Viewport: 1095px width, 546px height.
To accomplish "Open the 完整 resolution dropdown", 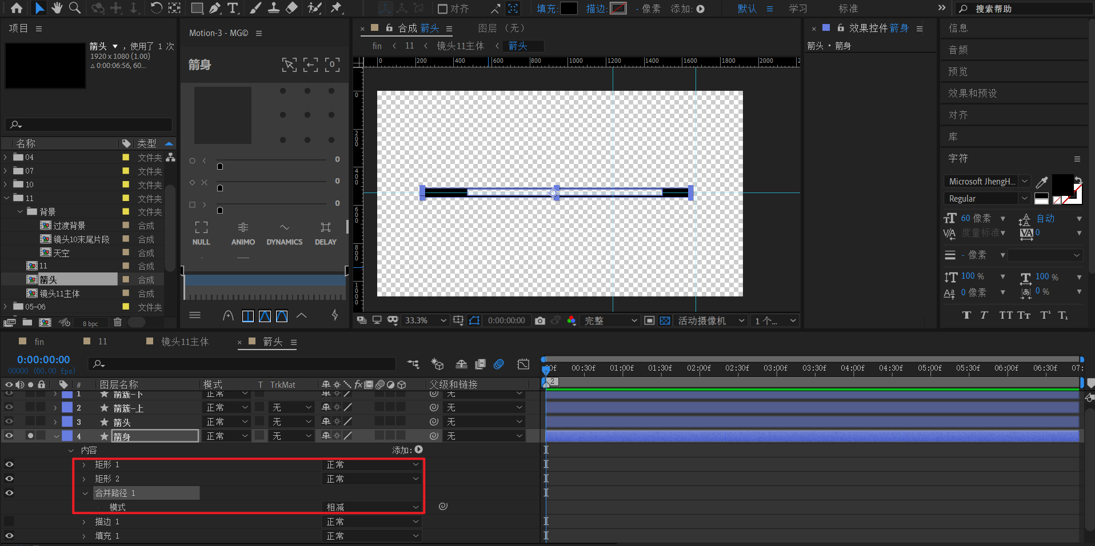I will (610, 321).
